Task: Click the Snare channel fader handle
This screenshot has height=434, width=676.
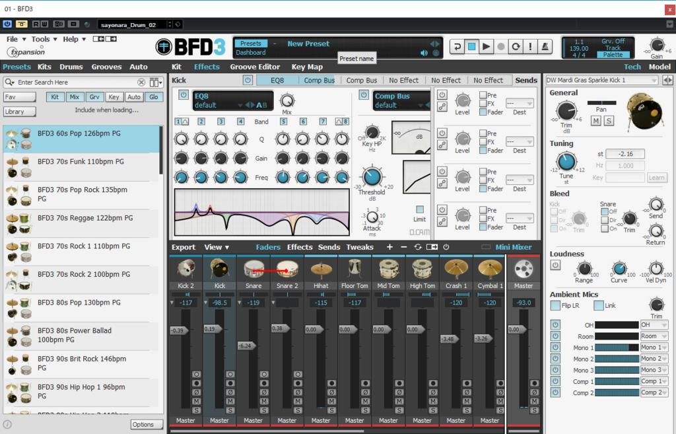Action: coord(247,345)
